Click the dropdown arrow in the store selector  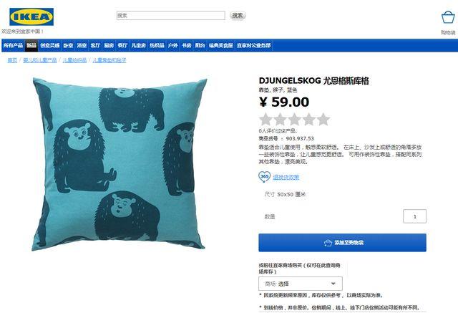click(x=333, y=284)
